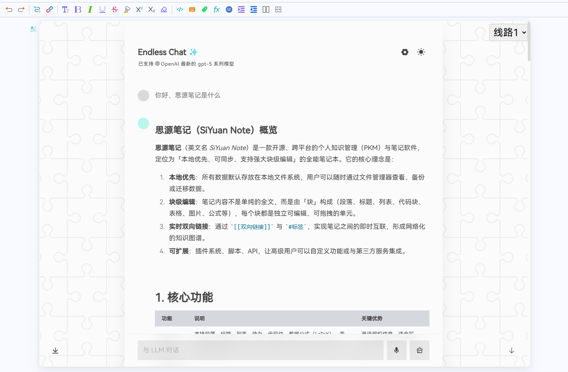Open the text appearance (font) tool

[x=66, y=9]
